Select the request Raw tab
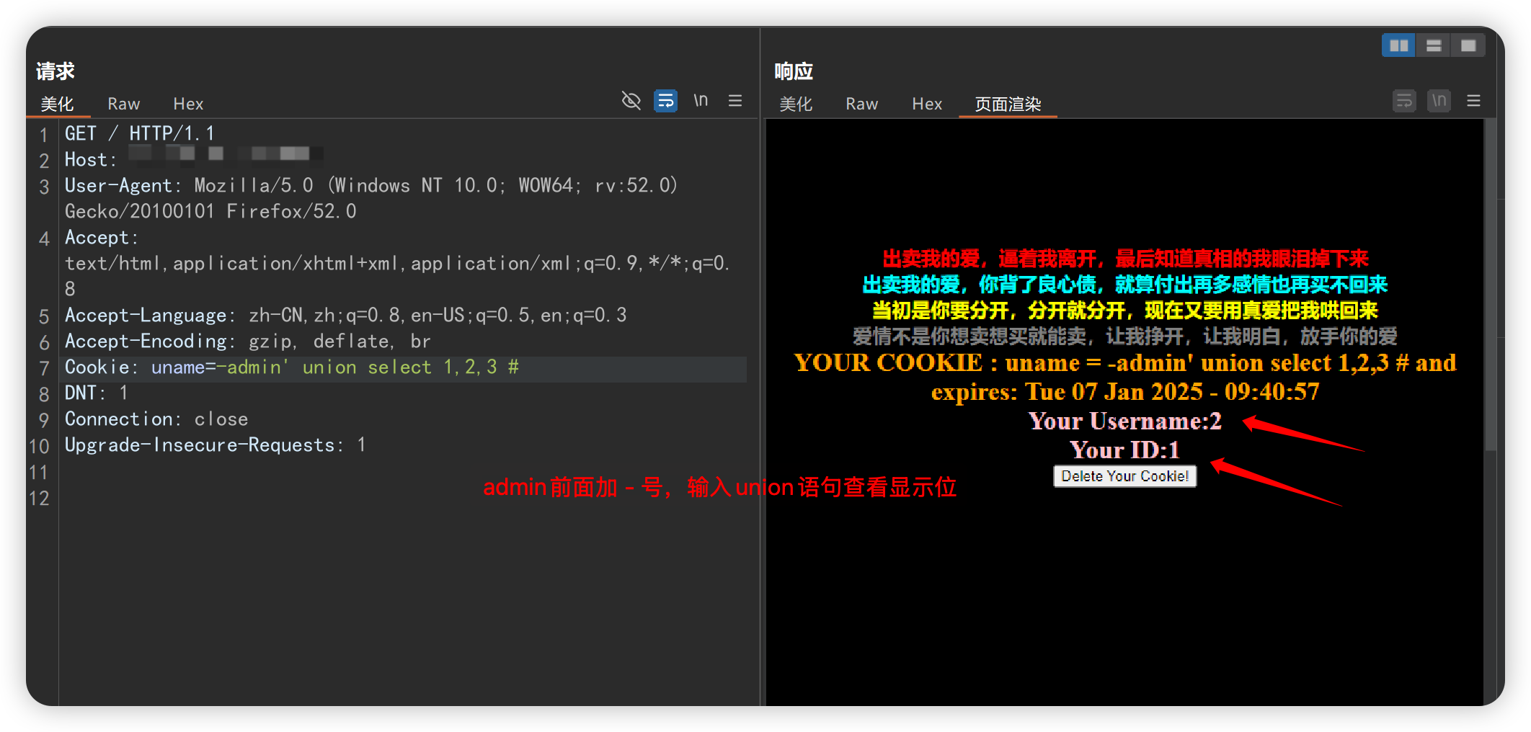 (123, 104)
